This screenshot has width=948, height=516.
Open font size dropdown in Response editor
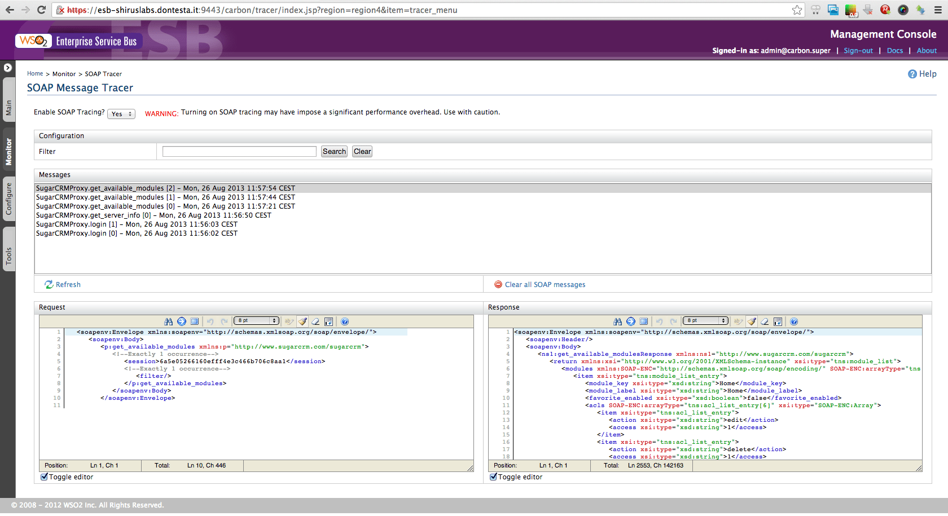point(705,321)
